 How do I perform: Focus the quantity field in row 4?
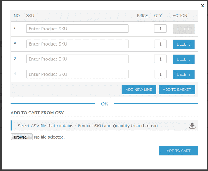click(160, 74)
